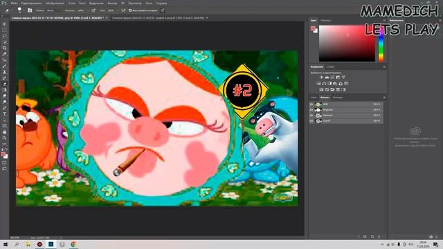Add a Curves adjustment layer

(332, 77)
